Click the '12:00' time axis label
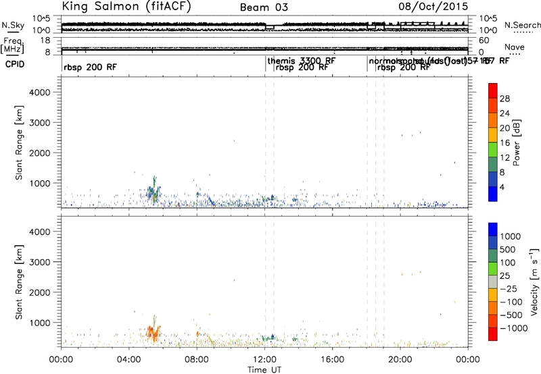This screenshot has height=374, width=541. tap(264, 360)
